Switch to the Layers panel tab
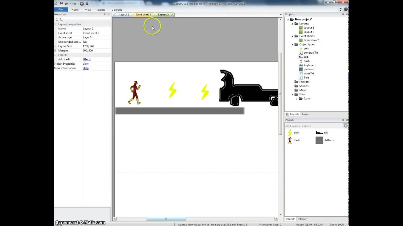 [x=305, y=114]
